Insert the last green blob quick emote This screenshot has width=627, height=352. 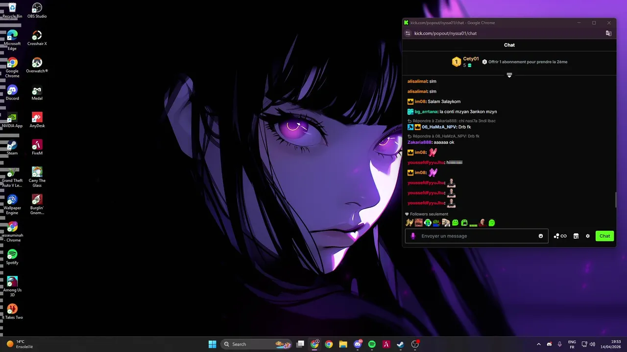(492, 223)
